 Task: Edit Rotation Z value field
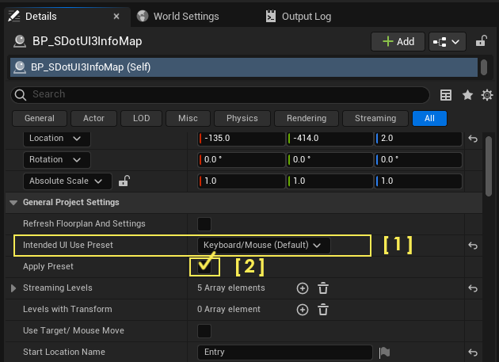tap(418, 159)
